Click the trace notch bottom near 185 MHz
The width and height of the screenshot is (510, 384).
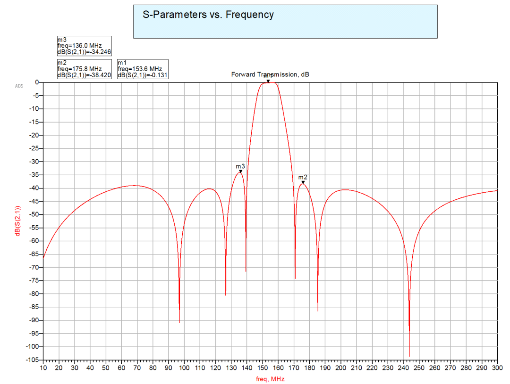[318, 310]
